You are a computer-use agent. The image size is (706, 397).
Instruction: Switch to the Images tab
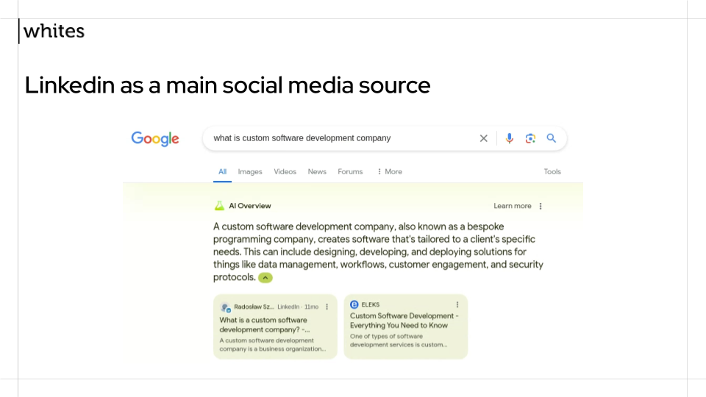click(250, 171)
